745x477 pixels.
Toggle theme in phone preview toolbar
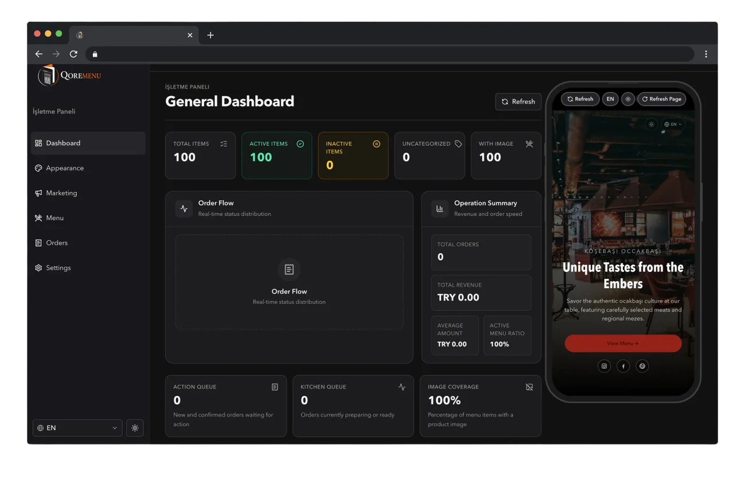628,99
